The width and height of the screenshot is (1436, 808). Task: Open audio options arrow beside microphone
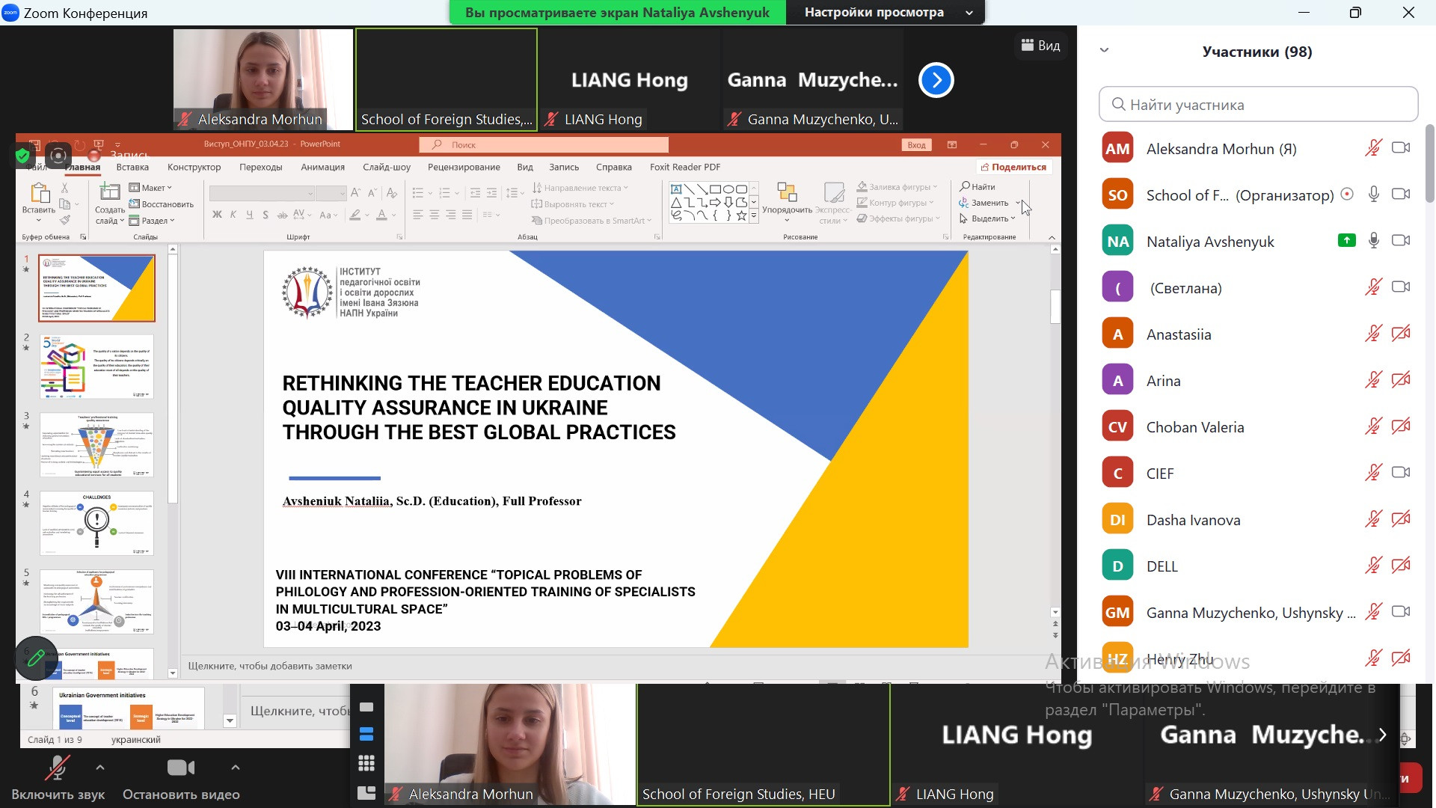tap(100, 768)
